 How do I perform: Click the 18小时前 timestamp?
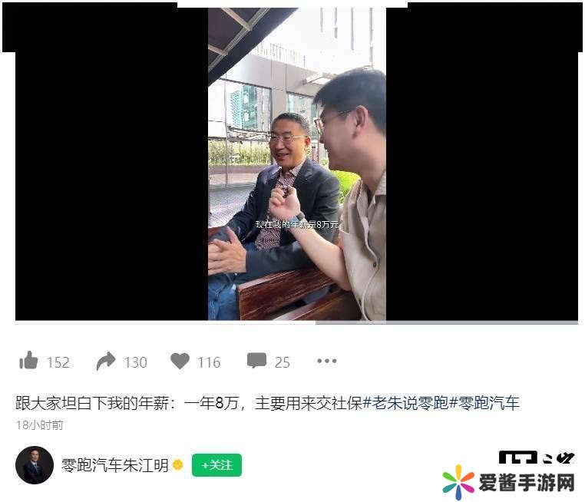point(40,424)
